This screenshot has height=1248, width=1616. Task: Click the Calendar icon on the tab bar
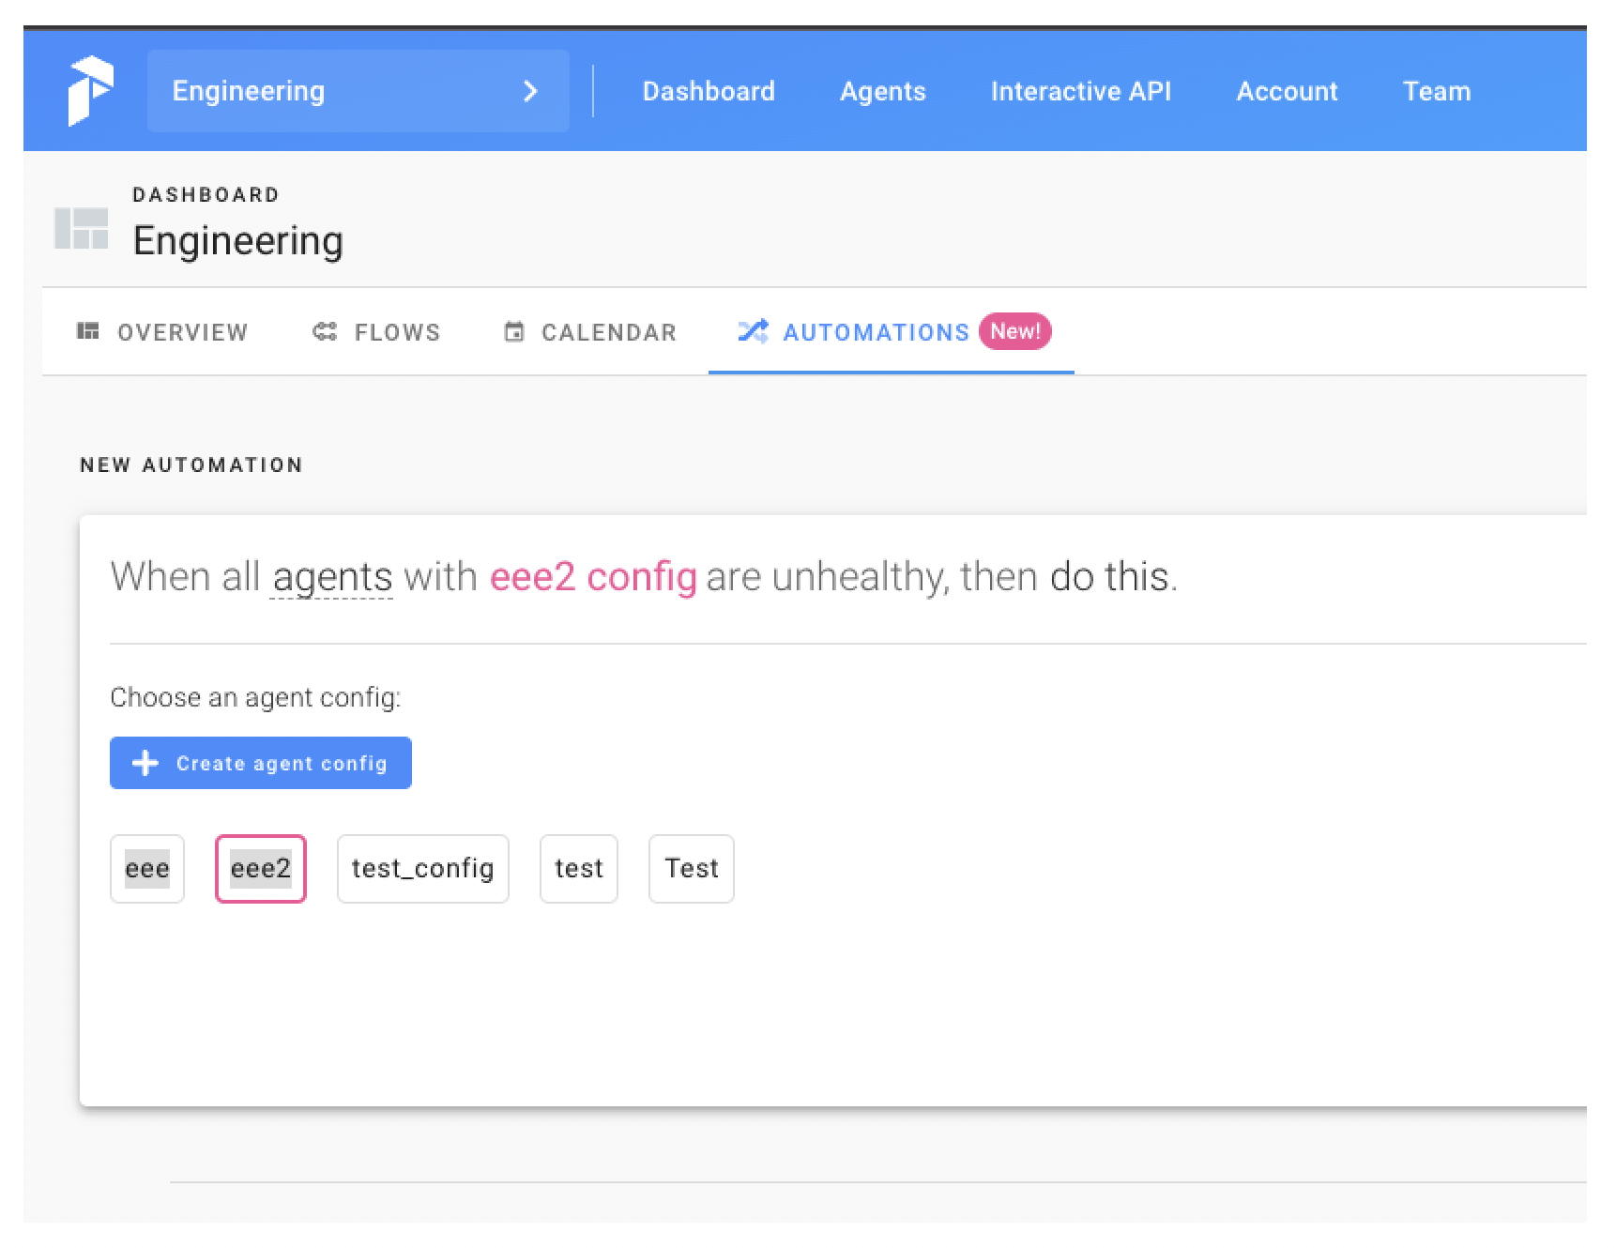[513, 331]
